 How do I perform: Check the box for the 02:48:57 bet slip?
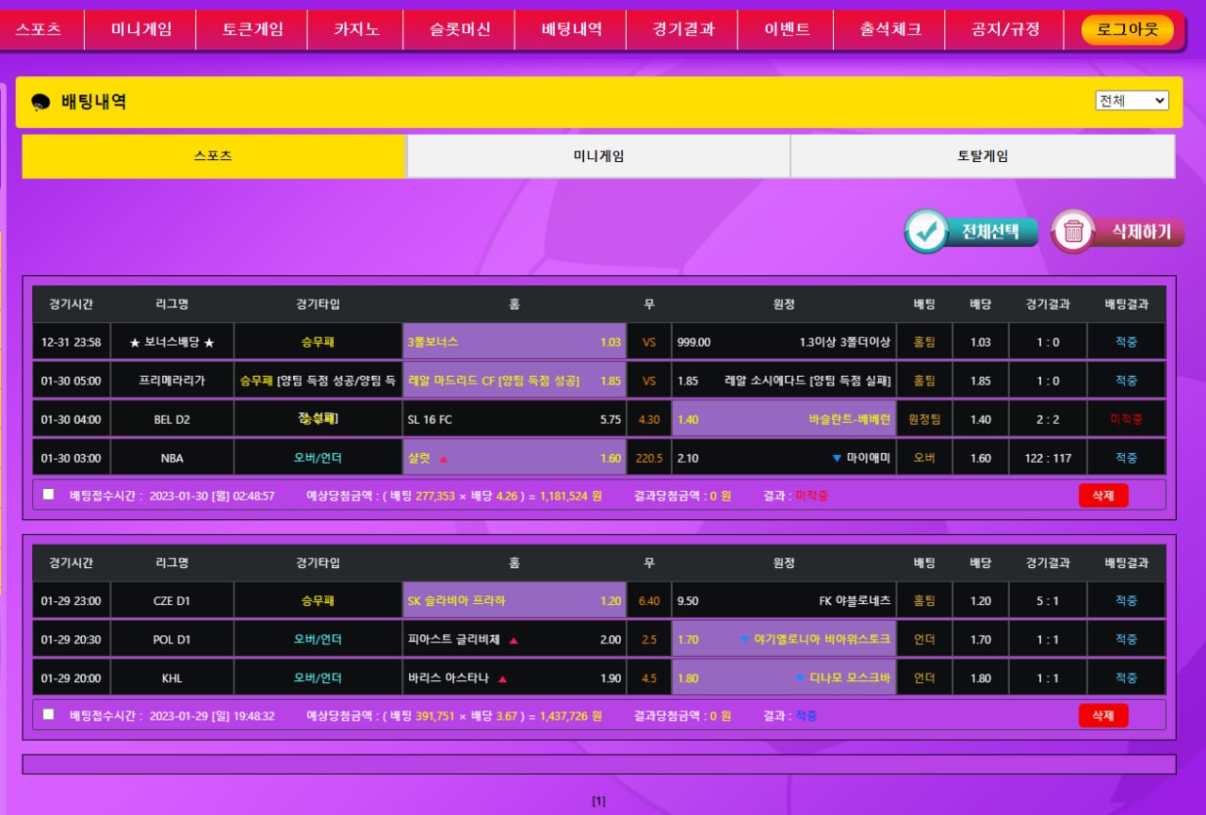[x=49, y=495]
